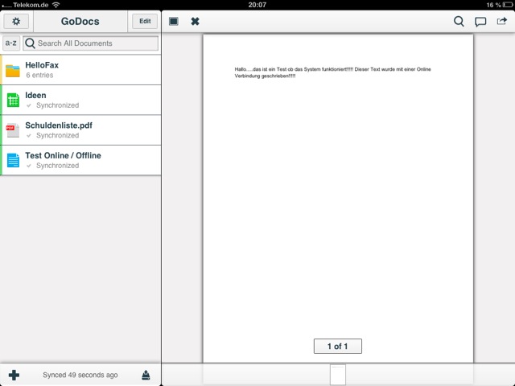Close the open document with X
515x386 pixels.
point(195,22)
